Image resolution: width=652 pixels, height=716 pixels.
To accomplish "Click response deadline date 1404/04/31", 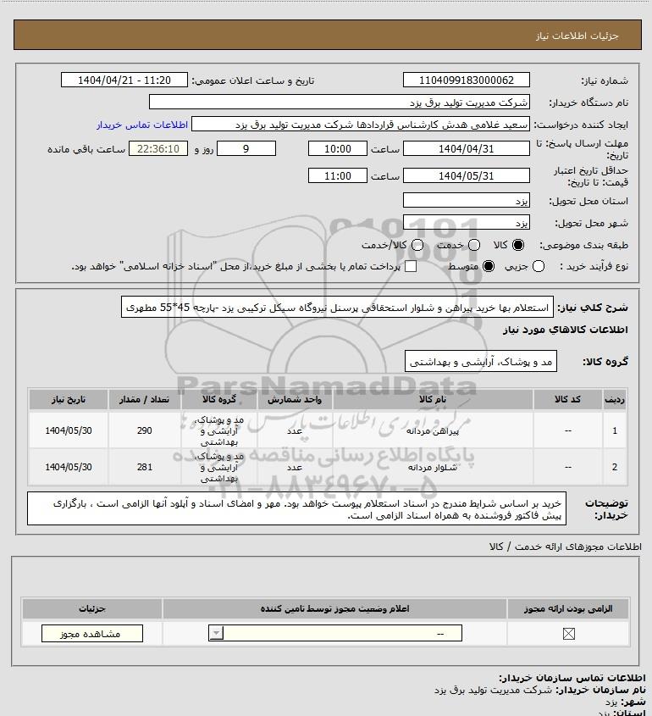I will tap(467, 148).
